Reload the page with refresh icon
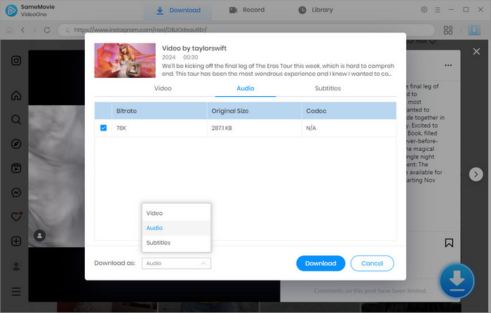This screenshot has height=313, width=491. click(47, 30)
